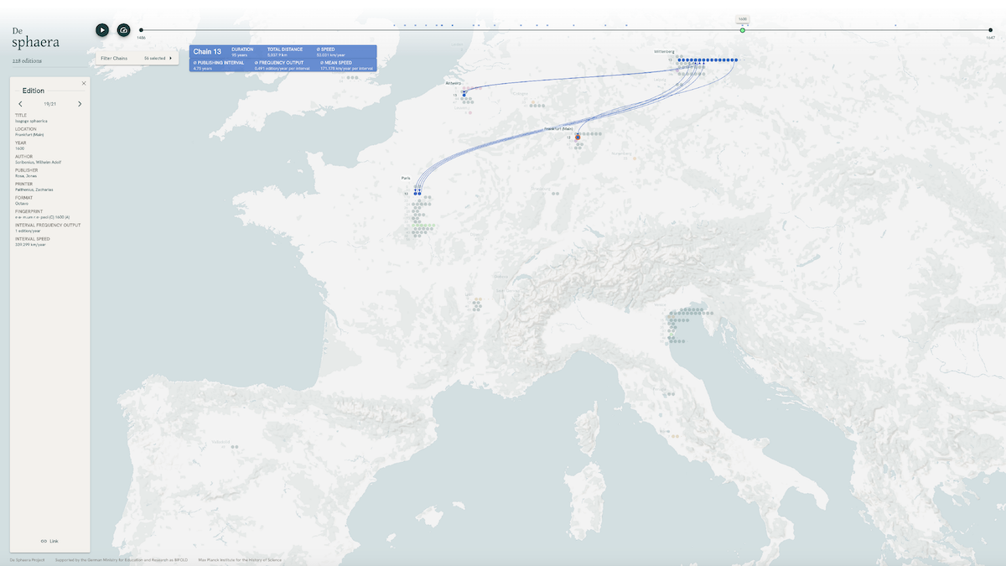Click the Chain 13 info header
Viewport: 1006px width, 566px height.
[x=207, y=52]
